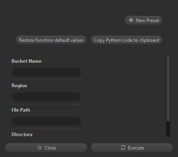The image size is (178, 157).
Task: Click the Region label
Action: [x=19, y=86]
